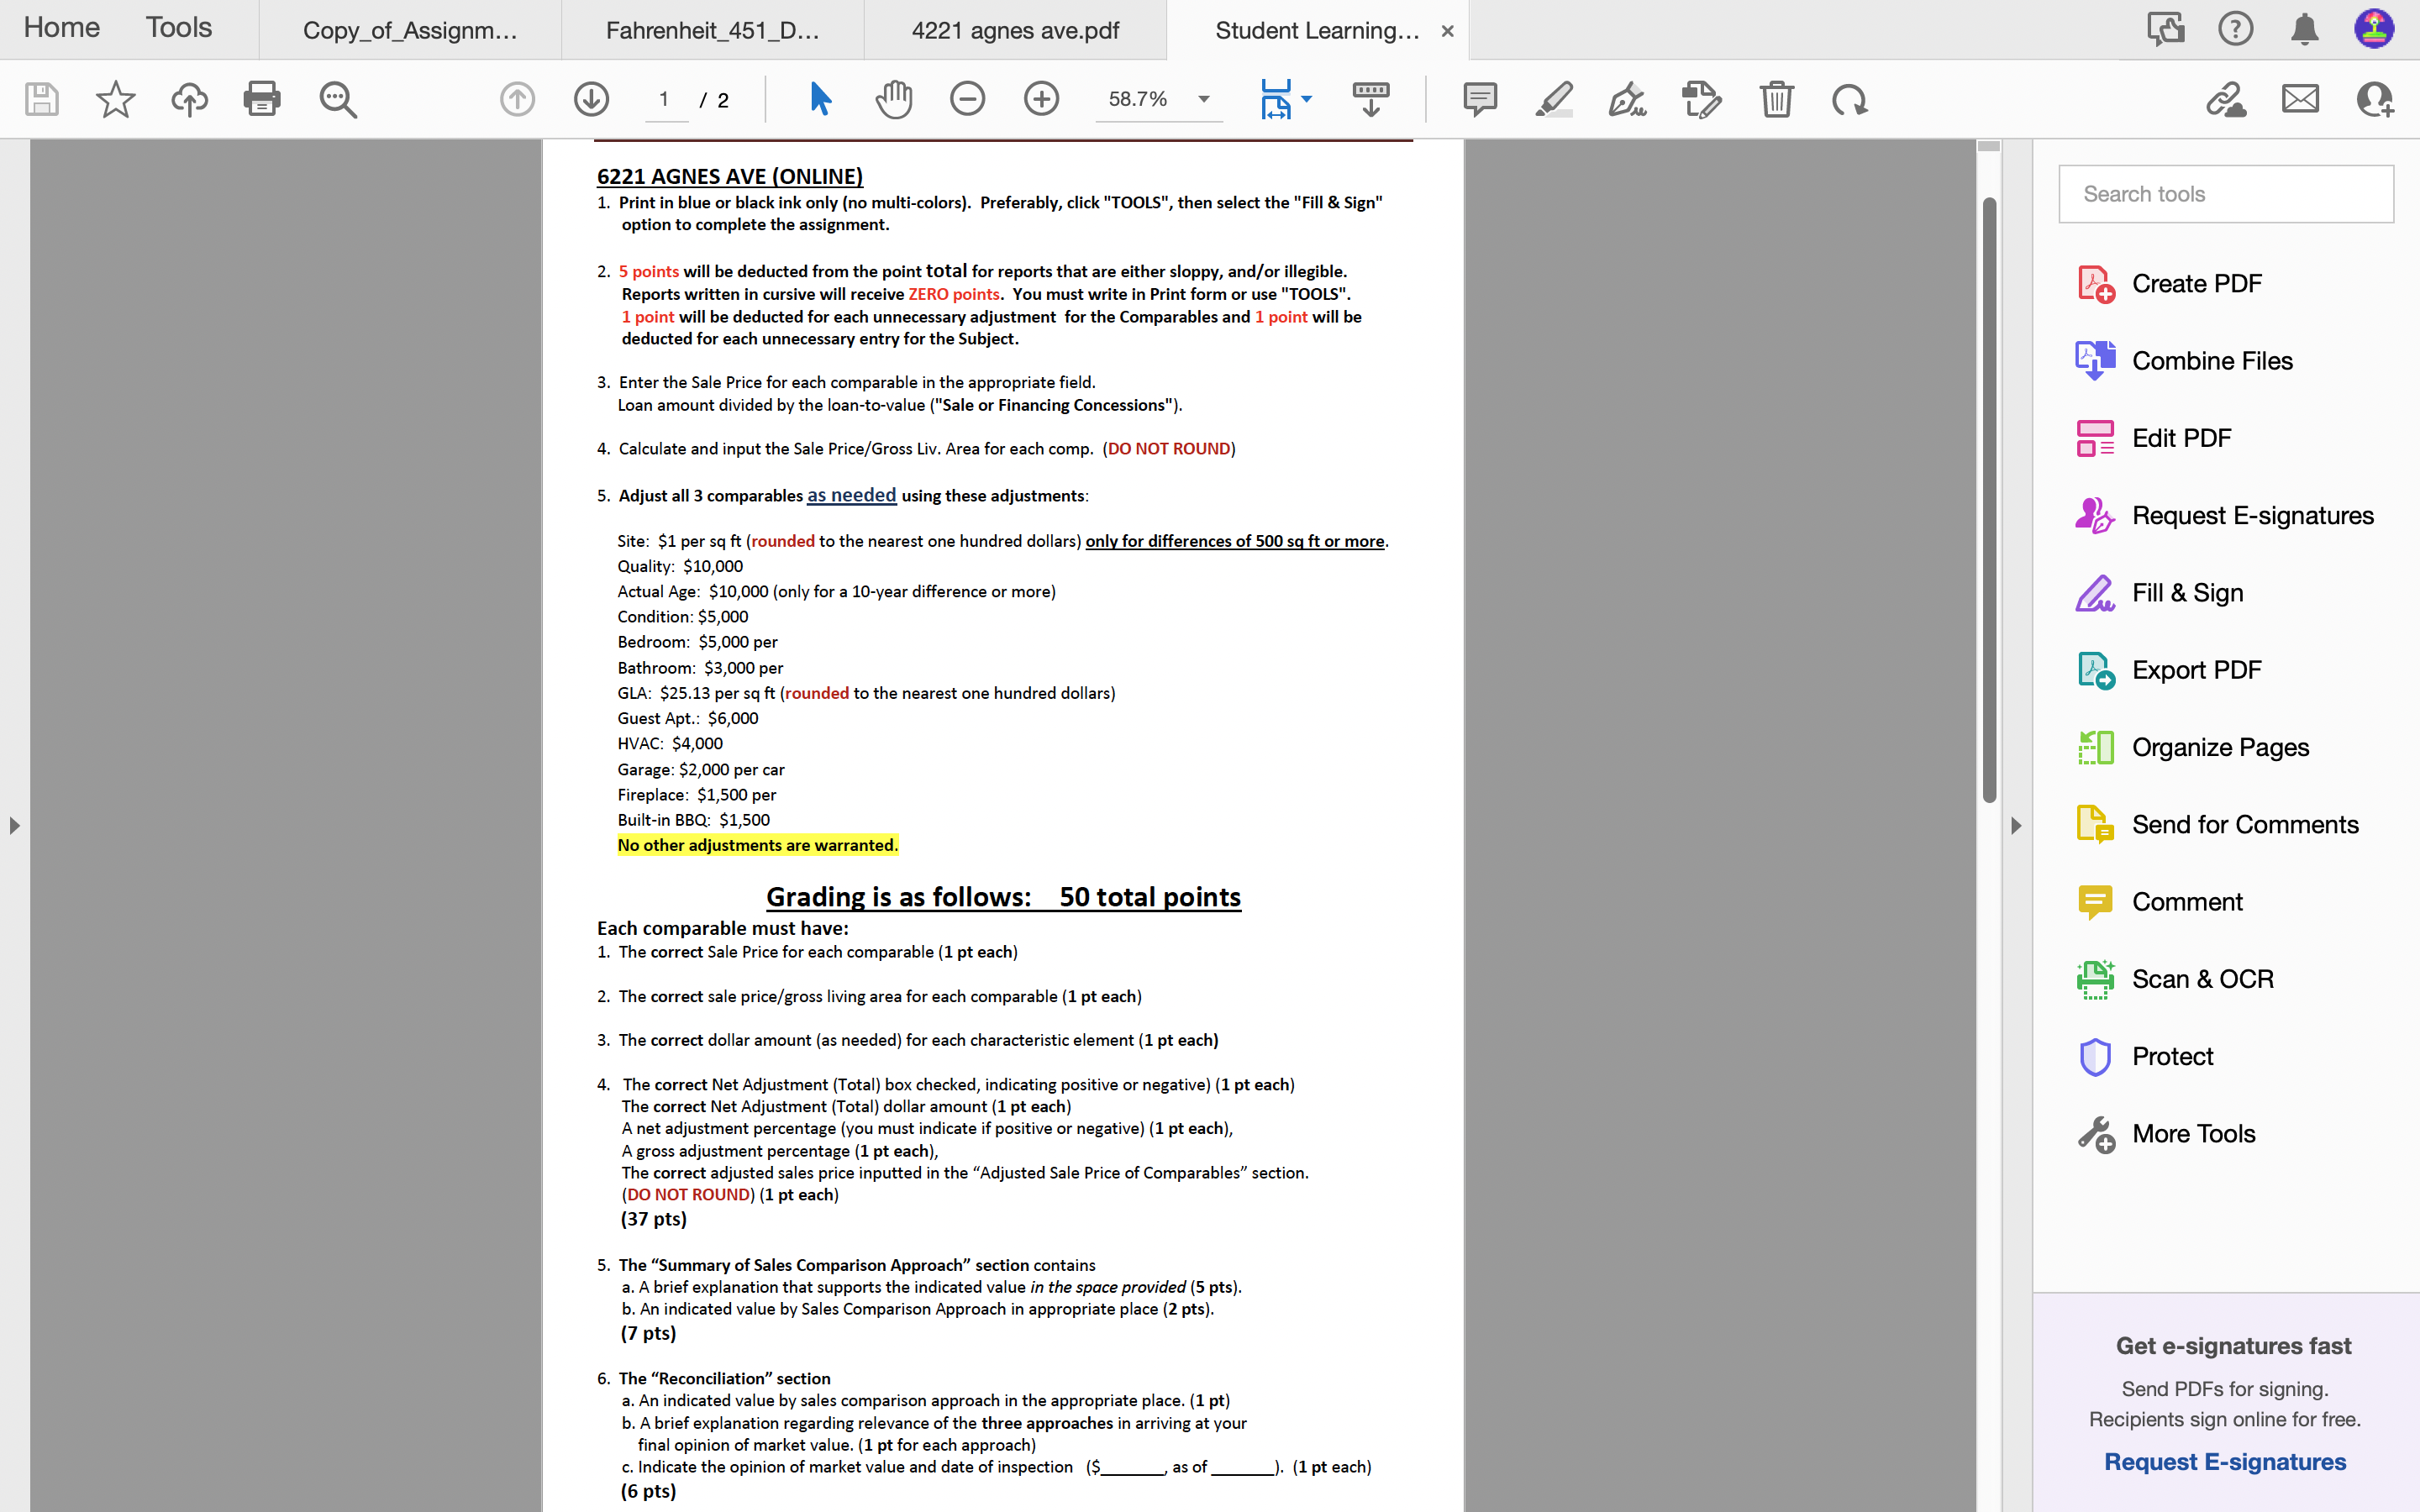Click the print document icon
Image resolution: width=2420 pixels, height=1512 pixels.
click(x=262, y=99)
